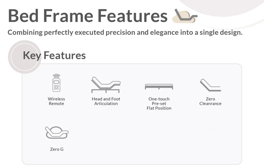This screenshot has height=168, width=264.
Task: Click the 'Head and Foot Articulation' label
Action: (106, 101)
